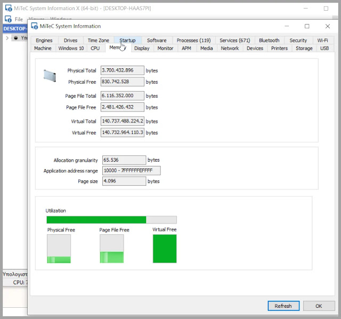Select the Page File Total field
This screenshot has width=341, height=319.
click(122, 95)
